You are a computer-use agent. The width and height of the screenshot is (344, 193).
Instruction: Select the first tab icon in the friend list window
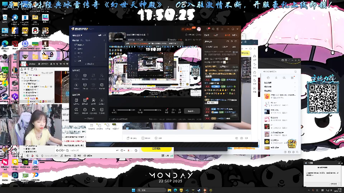[x=268, y=78]
